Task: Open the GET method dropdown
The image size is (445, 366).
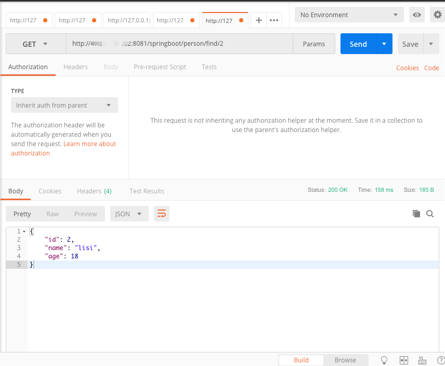Action: coord(36,44)
